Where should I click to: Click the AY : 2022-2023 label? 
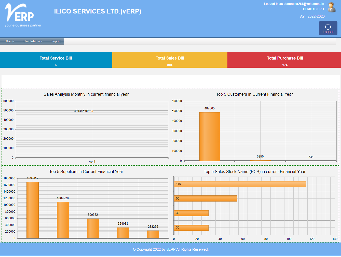pos(312,16)
